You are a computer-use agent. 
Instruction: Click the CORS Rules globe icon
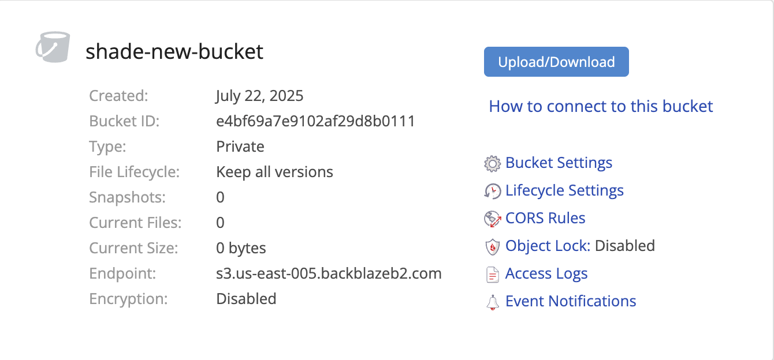tap(492, 219)
